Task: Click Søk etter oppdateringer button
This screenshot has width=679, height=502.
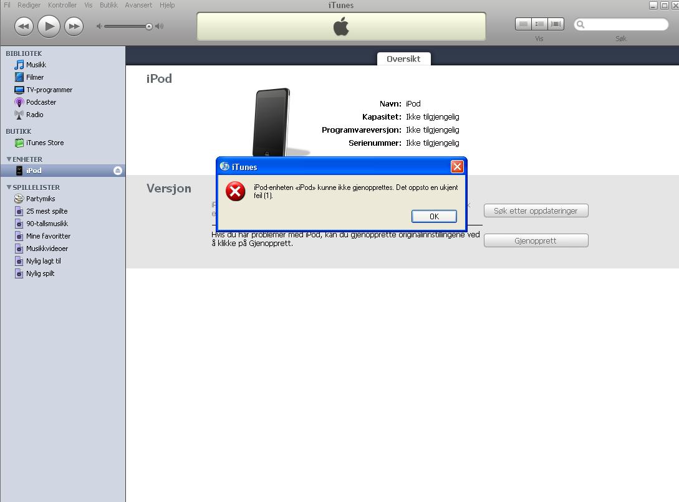Action: [536, 211]
